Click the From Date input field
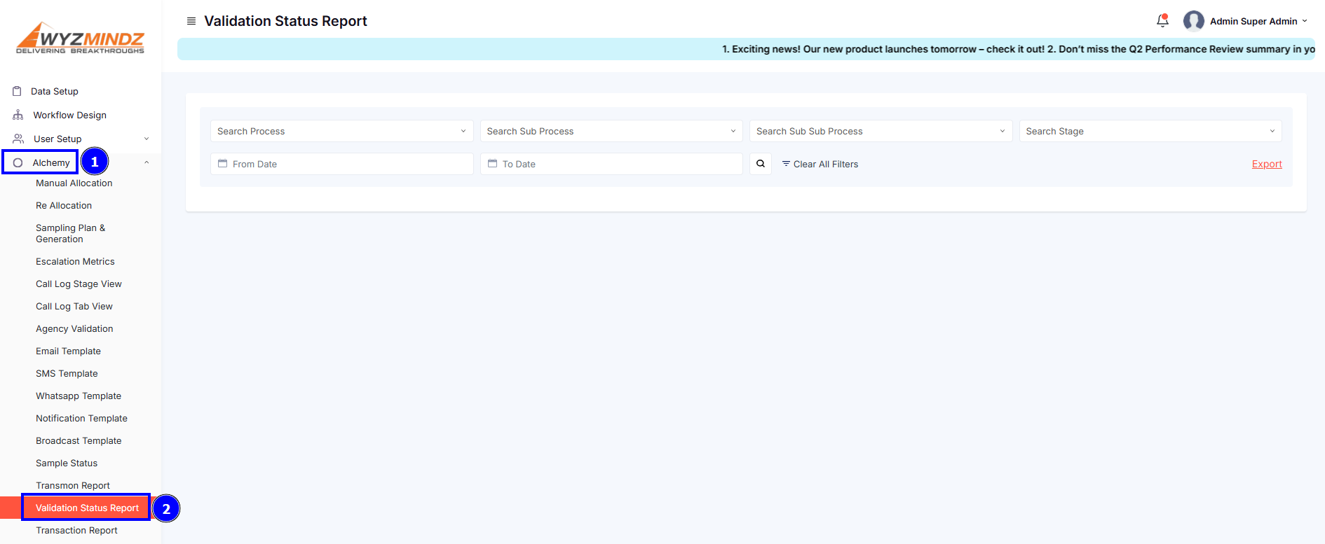The image size is (1325, 544). (x=341, y=164)
